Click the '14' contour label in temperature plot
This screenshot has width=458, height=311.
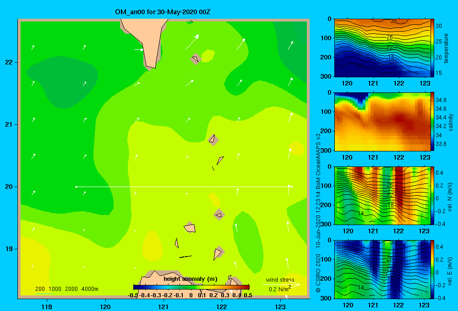[360, 66]
